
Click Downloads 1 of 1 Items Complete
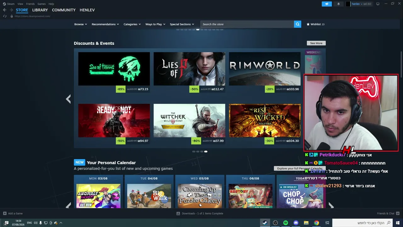(202, 213)
